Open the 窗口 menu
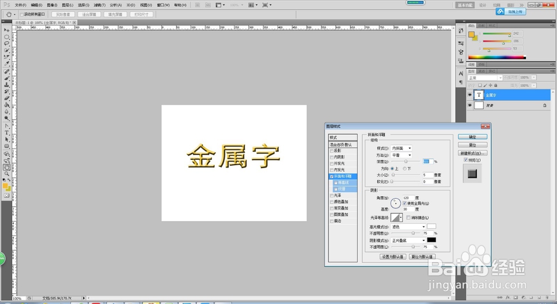This screenshot has height=304, width=557. pos(163,5)
